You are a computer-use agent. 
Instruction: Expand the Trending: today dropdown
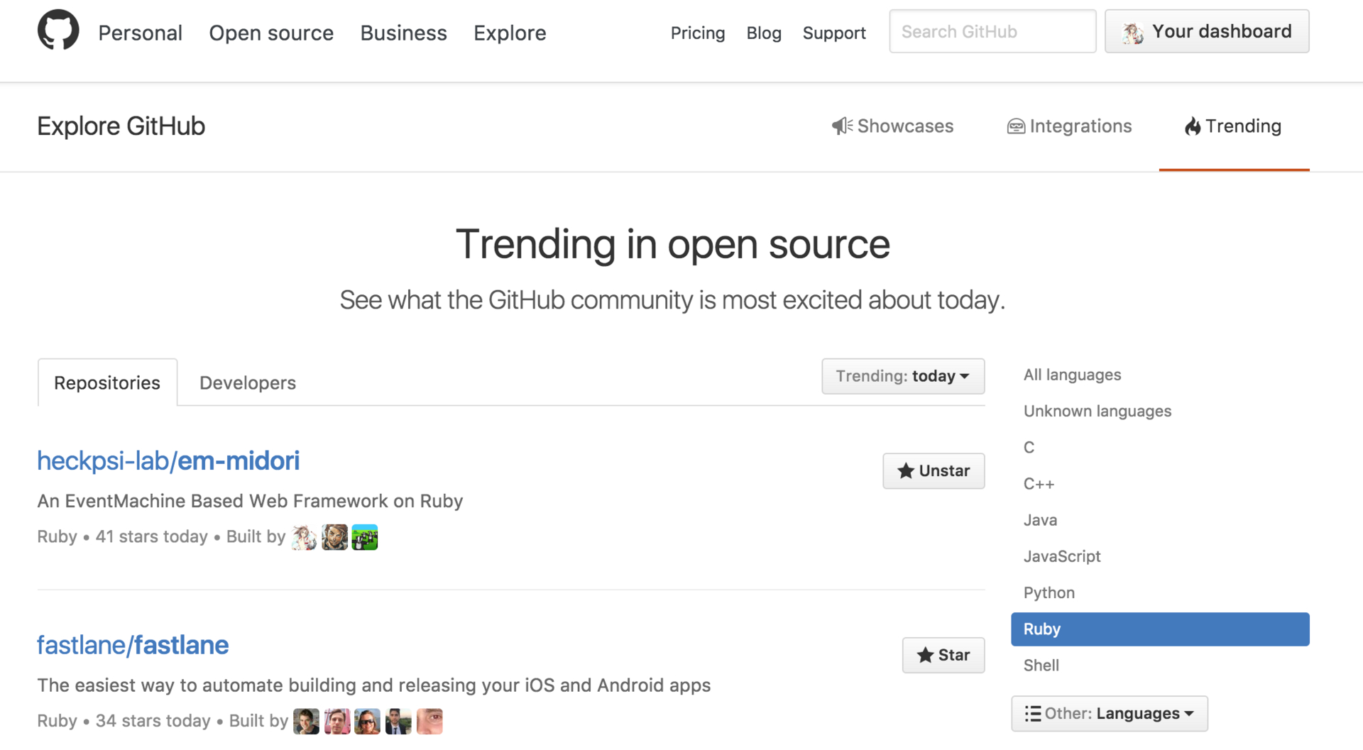pos(903,376)
